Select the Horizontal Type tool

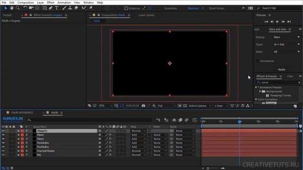click(57, 8)
